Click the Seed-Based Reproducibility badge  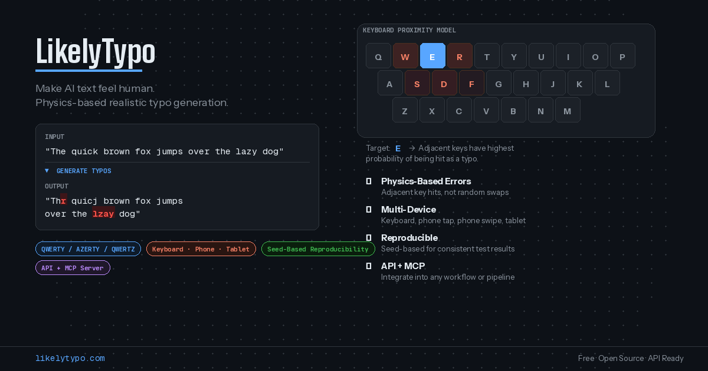click(317, 249)
